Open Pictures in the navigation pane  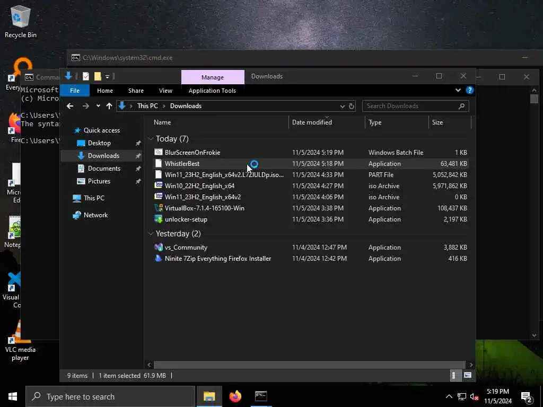[x=99, y=181]
